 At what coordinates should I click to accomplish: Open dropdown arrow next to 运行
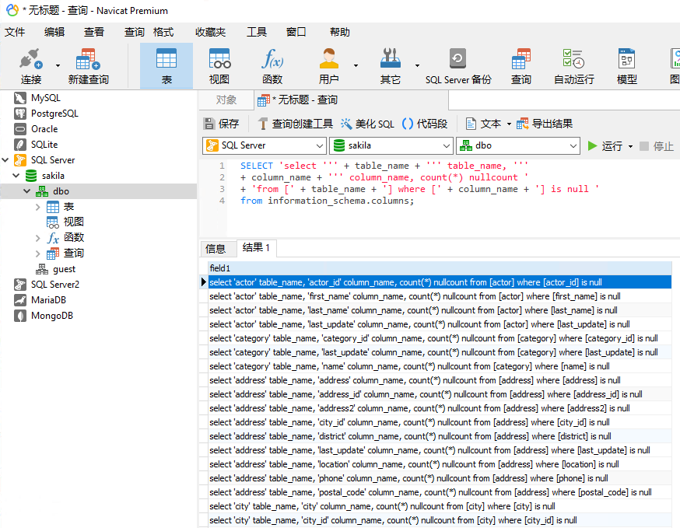(630, 146)
